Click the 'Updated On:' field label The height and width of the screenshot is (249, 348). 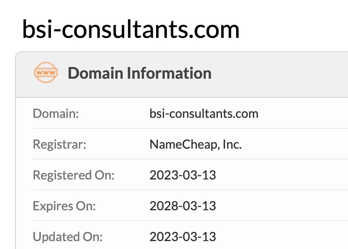click(68, 237)
